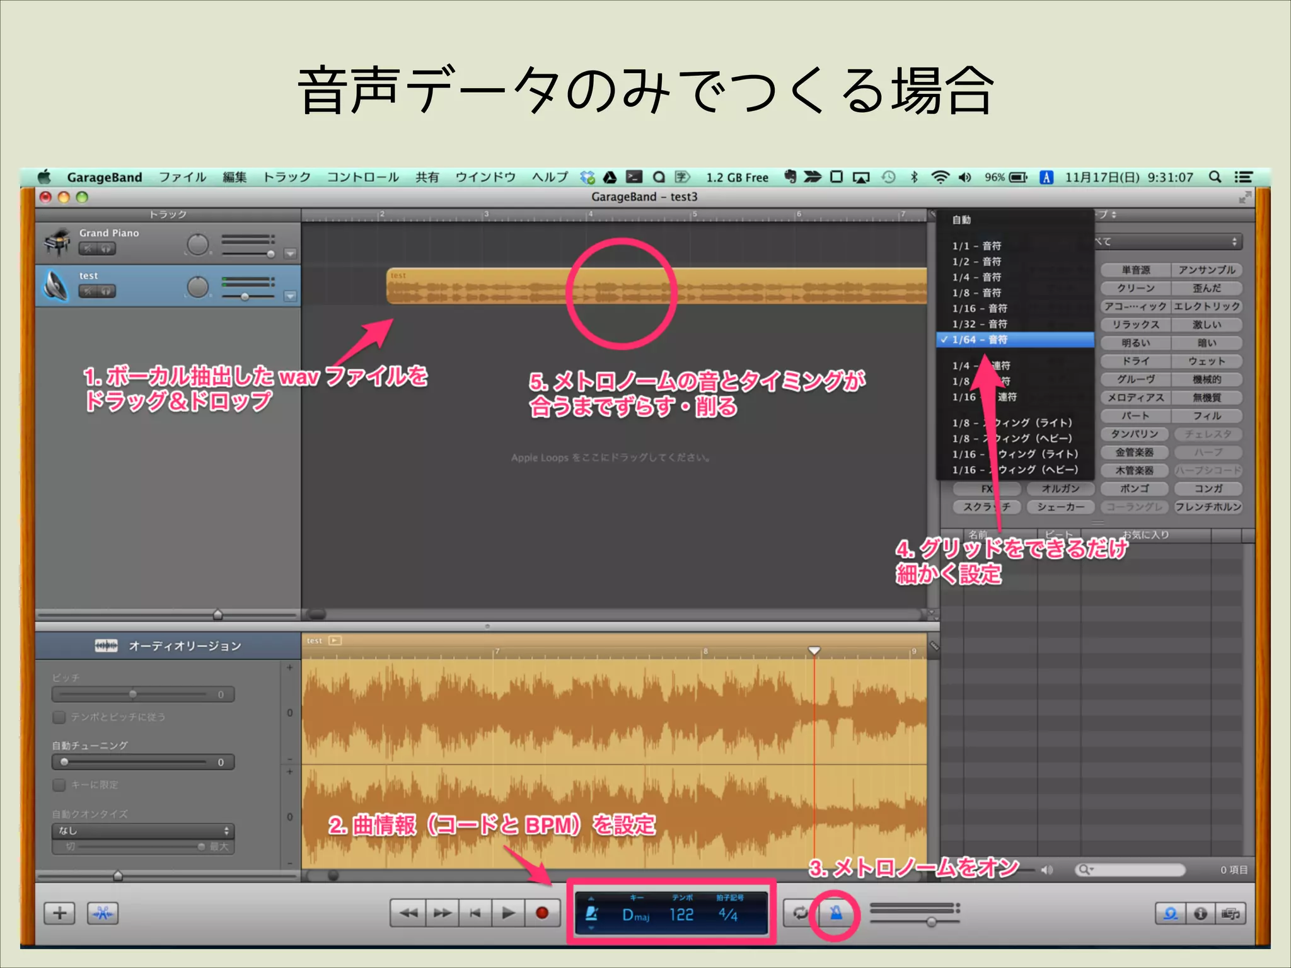Check the キーに限定 checkbox
Viewport: 1291px width, 968px height.
click(59, 785)
